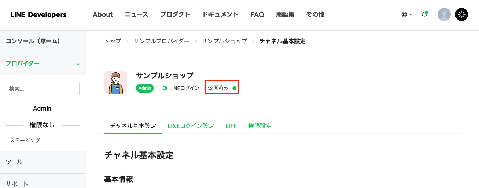
Task: Open the user profile avatar
Action: click(444, 14)
